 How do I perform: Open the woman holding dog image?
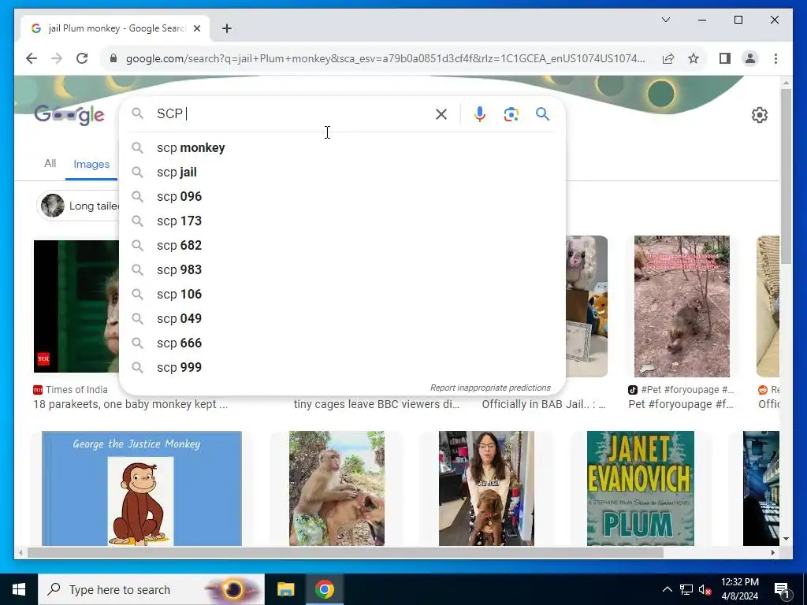(x=486, y=488)
